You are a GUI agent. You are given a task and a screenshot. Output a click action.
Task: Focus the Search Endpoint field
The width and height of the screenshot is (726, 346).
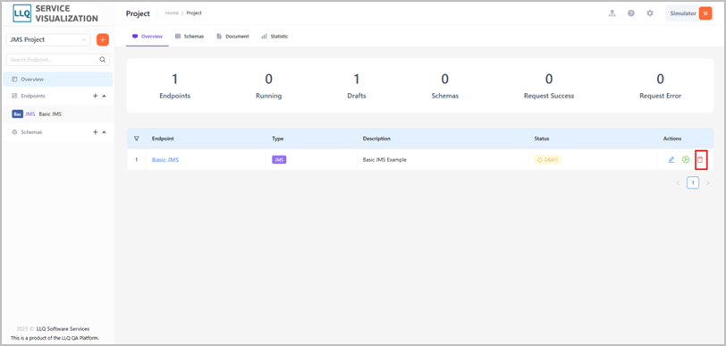pos(57,59)
